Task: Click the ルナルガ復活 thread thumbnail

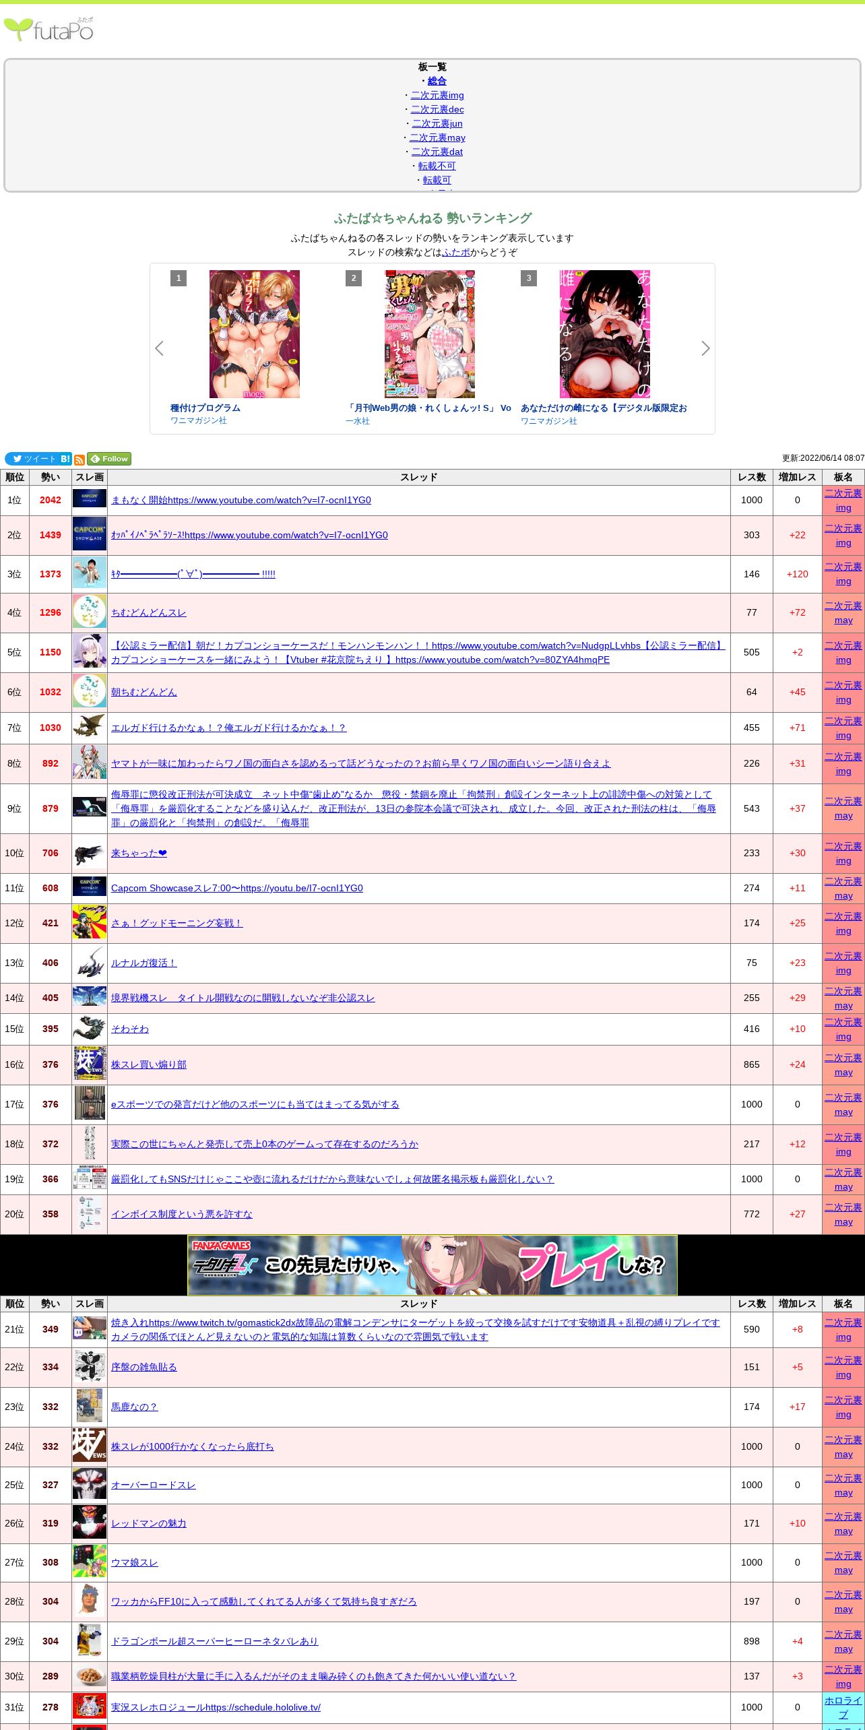Action: (x=90, y=963)
